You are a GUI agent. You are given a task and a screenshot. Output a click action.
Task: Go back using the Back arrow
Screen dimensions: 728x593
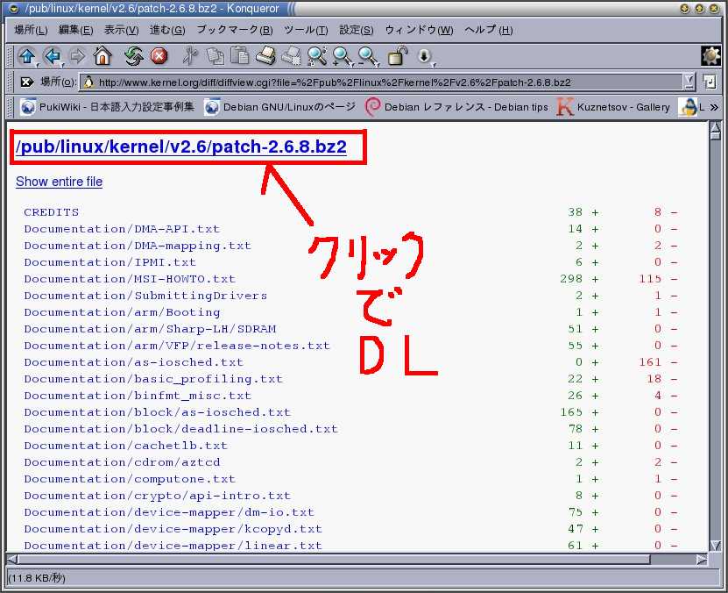[x=52, y=56]
